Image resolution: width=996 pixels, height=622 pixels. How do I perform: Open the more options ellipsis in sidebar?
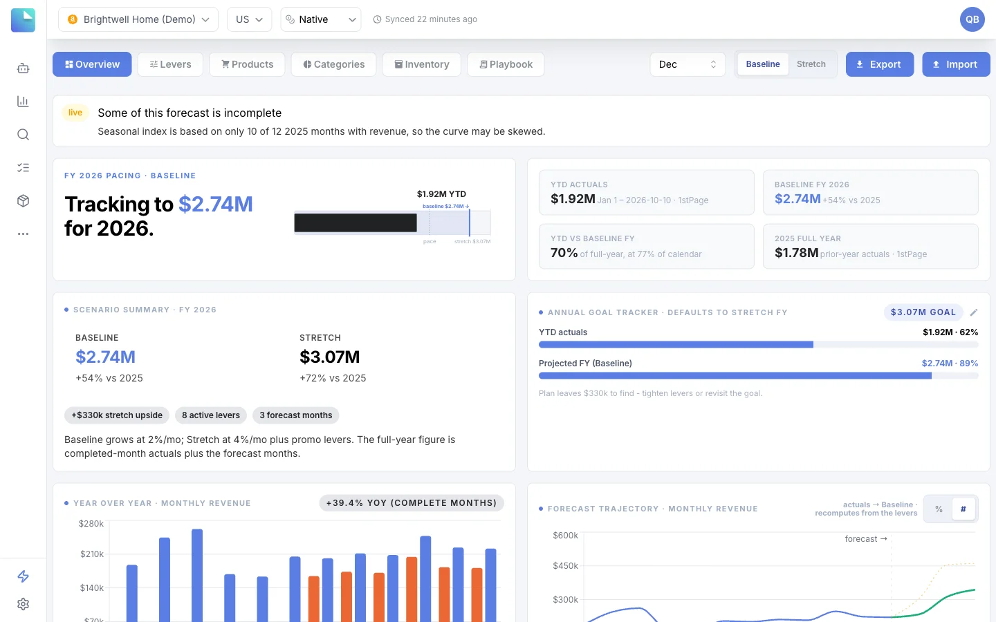pyautogui.click(x=23, y=234)
